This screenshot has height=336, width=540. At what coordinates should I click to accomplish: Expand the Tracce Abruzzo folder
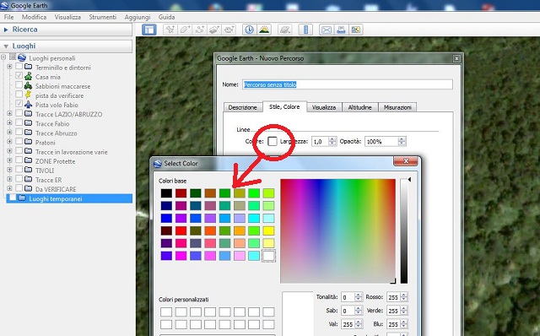click(x=9, y=132)
